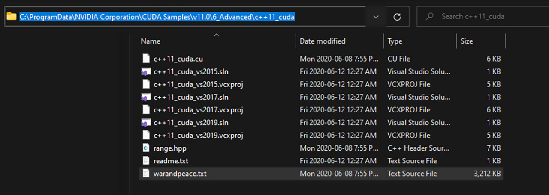Click the range.hpp header file icon
549x195 pixels.
point(146,148)
